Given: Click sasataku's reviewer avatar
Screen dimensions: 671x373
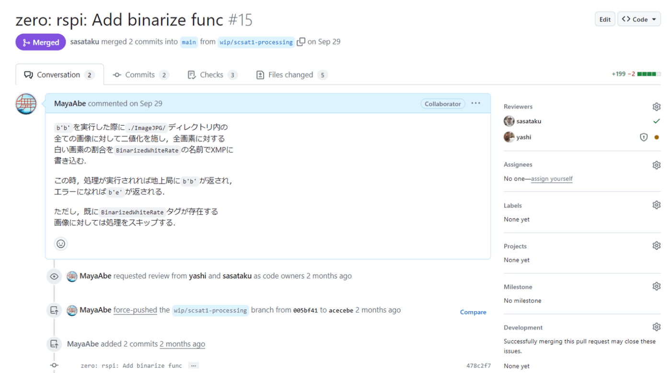Looking at the screenshot, I should (x=509, y=121).
